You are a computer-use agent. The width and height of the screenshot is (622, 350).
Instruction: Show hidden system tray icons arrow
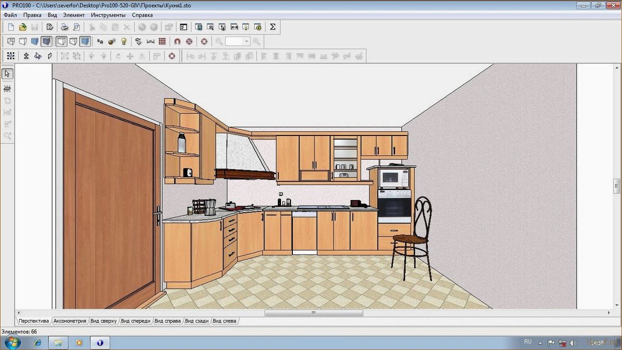pyautogui.click(x=540, y=342)
